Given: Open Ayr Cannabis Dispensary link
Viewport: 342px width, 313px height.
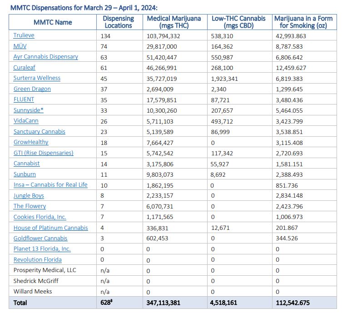Looking at the screenshot, I should 46,57.
